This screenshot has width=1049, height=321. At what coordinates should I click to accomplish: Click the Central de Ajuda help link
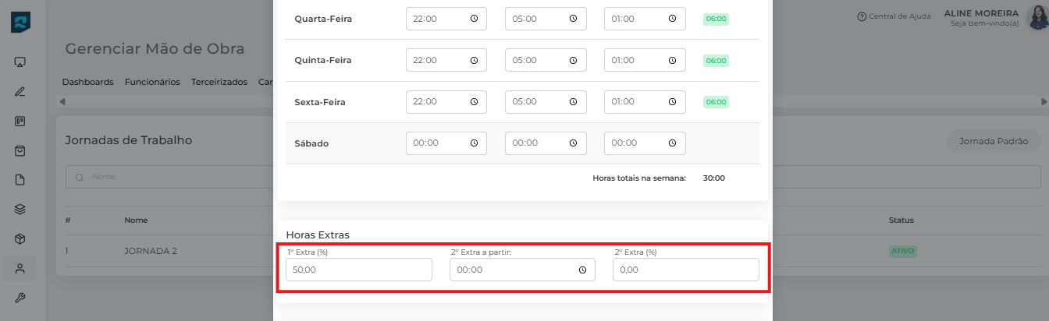894,16
